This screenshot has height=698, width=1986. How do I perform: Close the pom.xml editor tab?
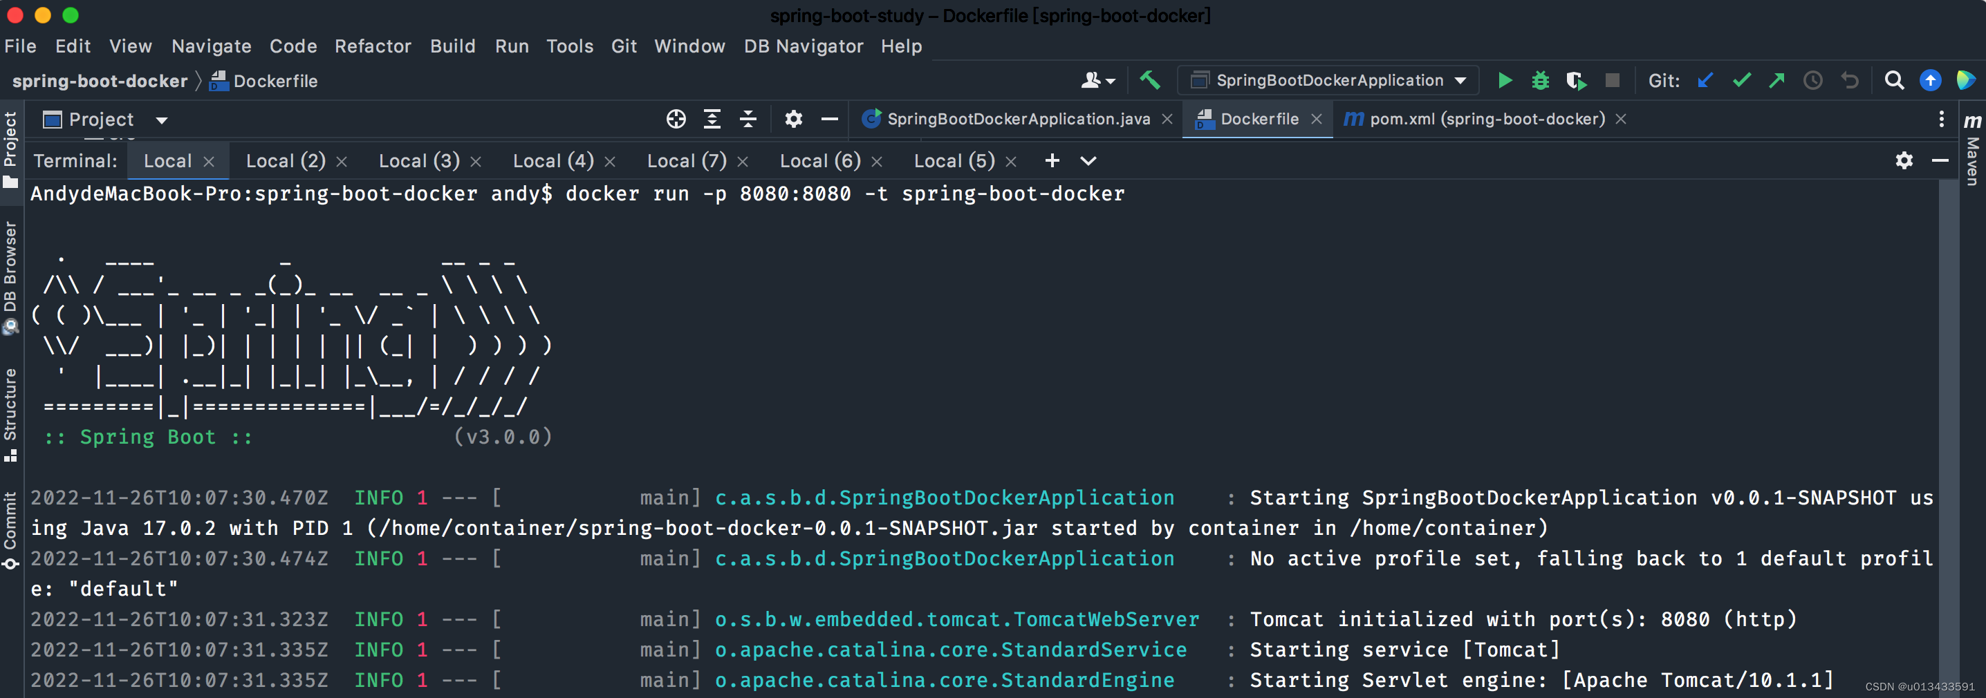[x=1621, y=120]
